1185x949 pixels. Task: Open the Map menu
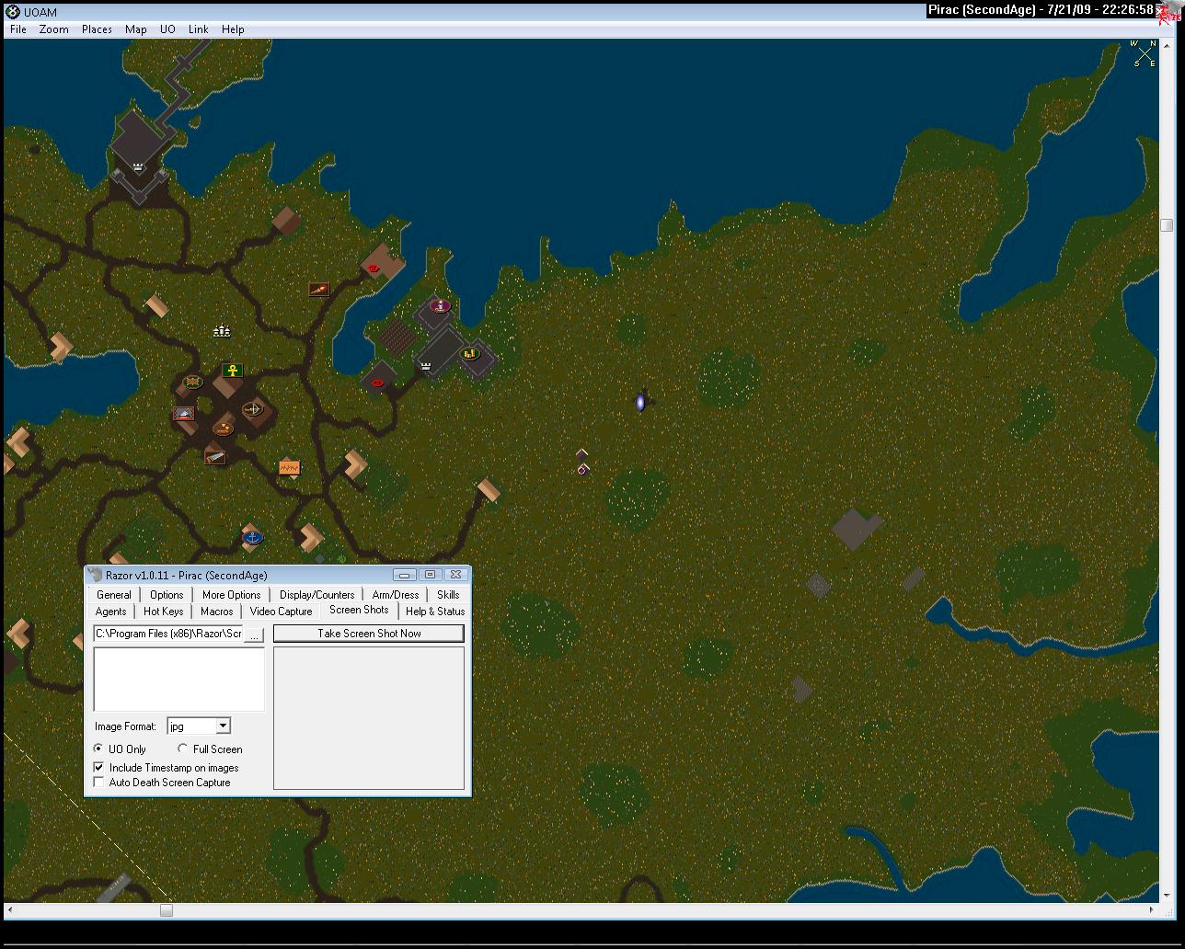click(135, 29)
